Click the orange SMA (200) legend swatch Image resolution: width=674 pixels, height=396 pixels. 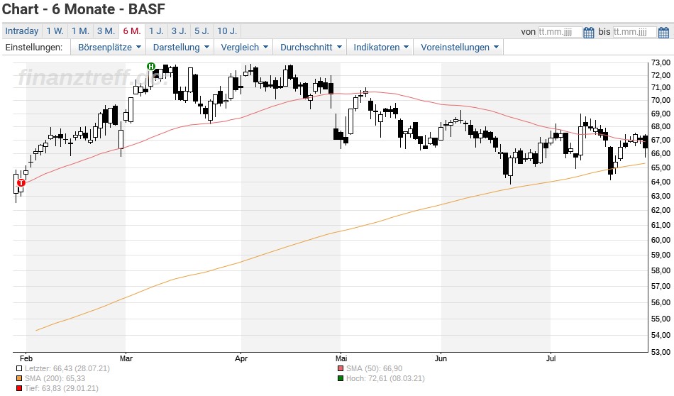[x=19, y=378]
